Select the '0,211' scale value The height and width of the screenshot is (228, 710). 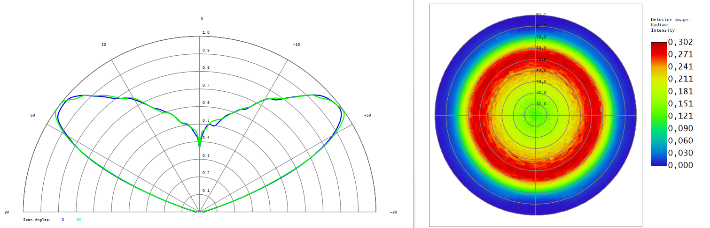[681, 79]
